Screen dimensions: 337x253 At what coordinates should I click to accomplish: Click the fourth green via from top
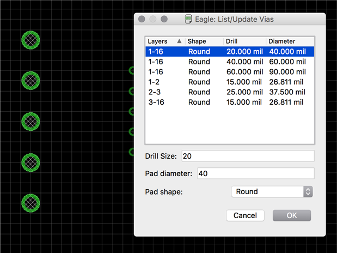(x=30, y=162)
